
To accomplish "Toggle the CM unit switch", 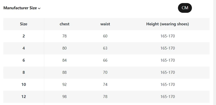I will coord(185,8).
